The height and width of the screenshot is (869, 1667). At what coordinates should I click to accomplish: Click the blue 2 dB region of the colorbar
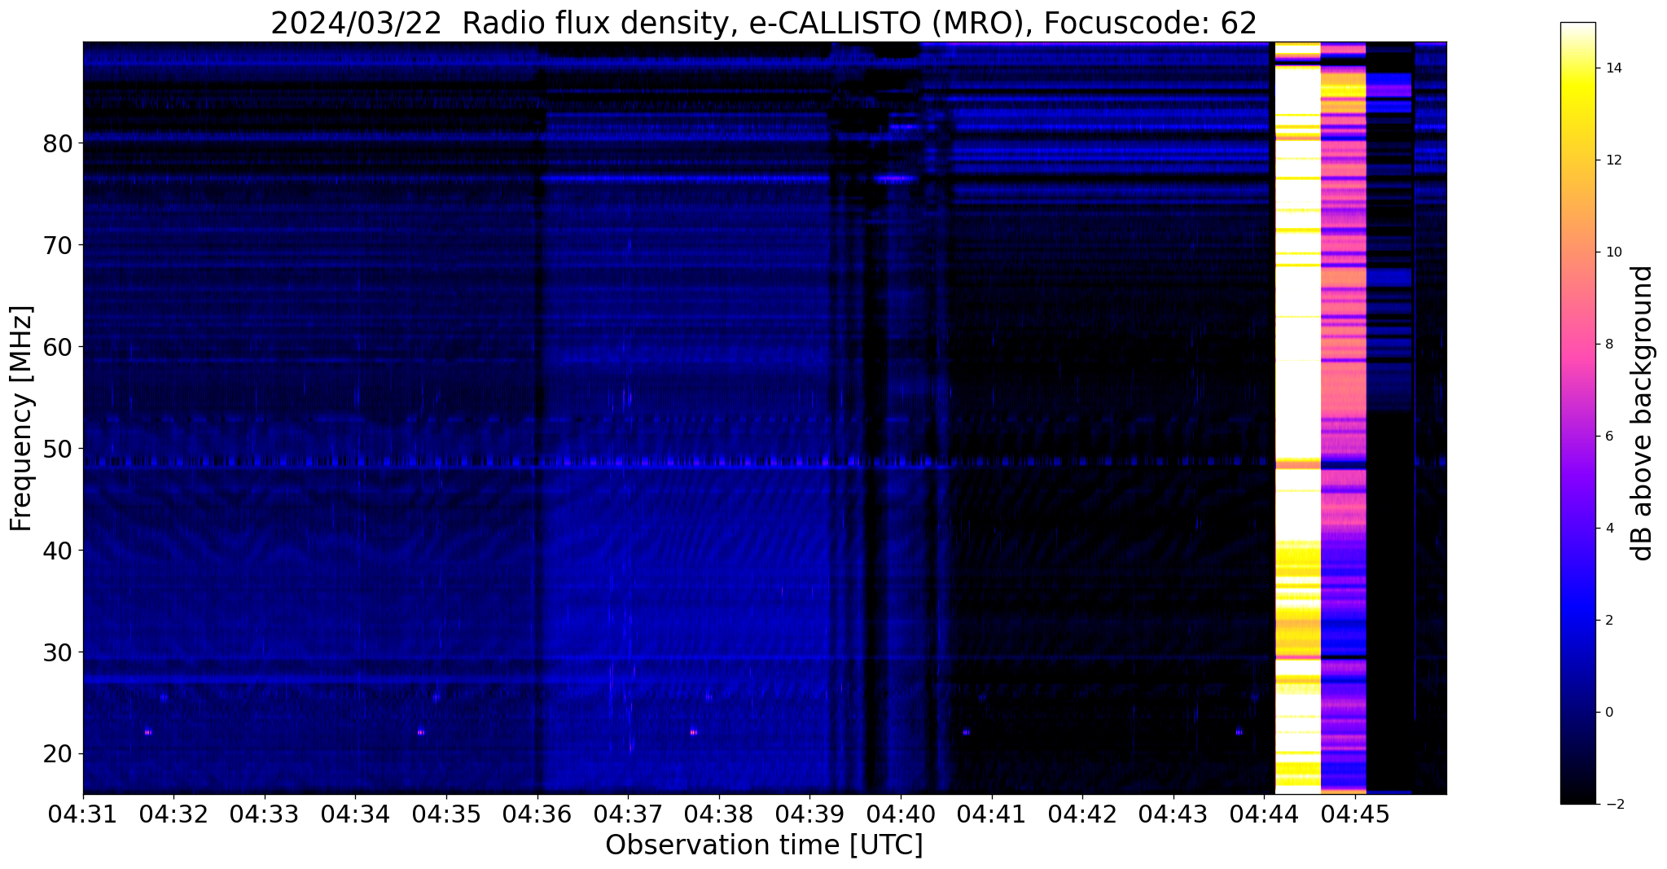[1577, 621]
